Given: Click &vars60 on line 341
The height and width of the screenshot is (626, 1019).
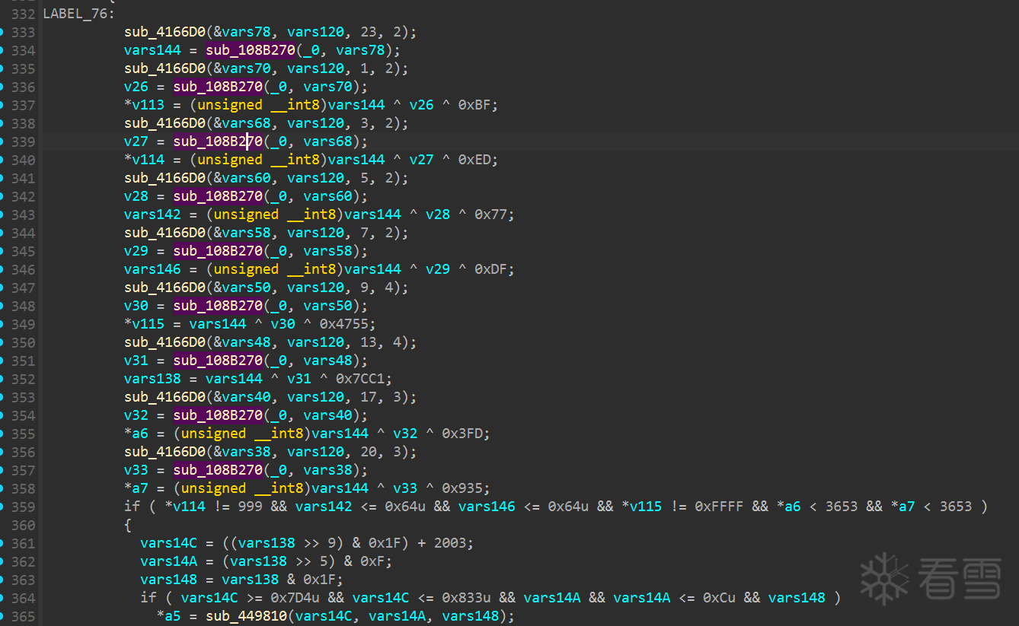Looking at the screenshot, I should pos(241,178).
